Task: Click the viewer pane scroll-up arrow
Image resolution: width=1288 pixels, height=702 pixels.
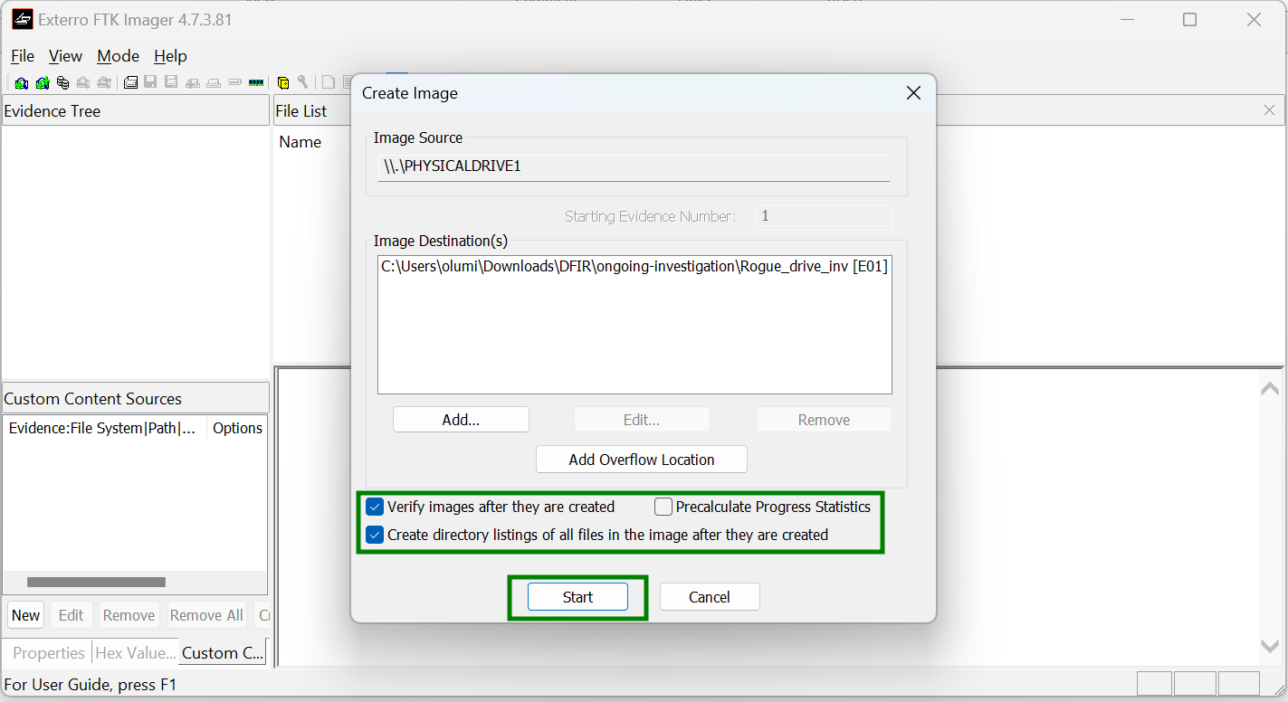Action: point(1270,389)
